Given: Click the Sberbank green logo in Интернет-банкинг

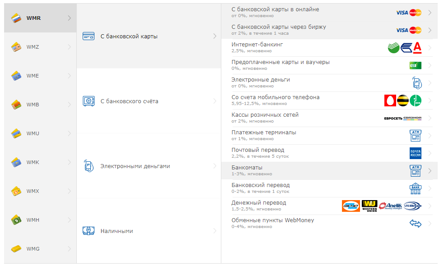Looking at the screenshot, I should point(393,48).
